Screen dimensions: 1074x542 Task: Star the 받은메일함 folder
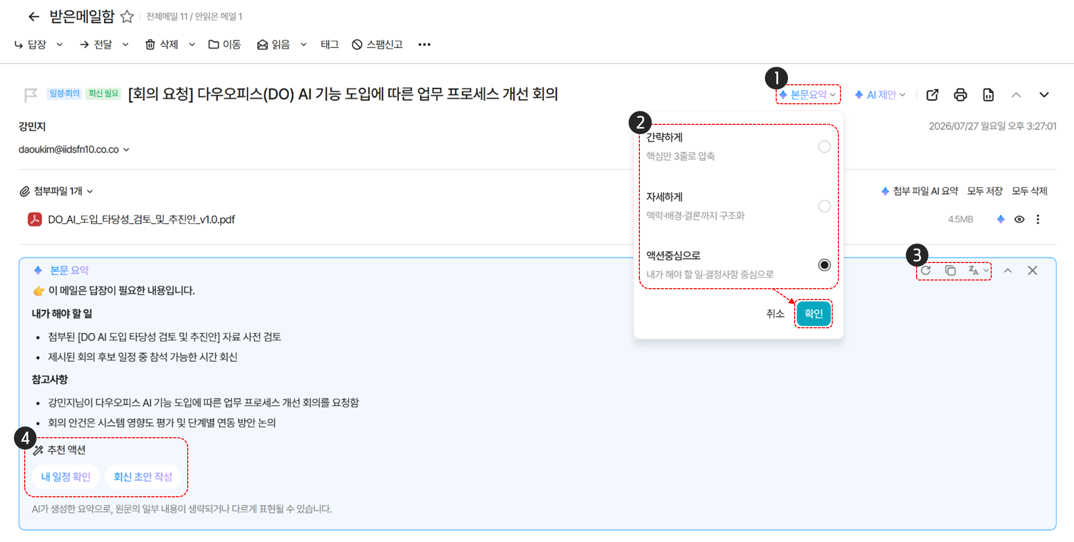127,17
